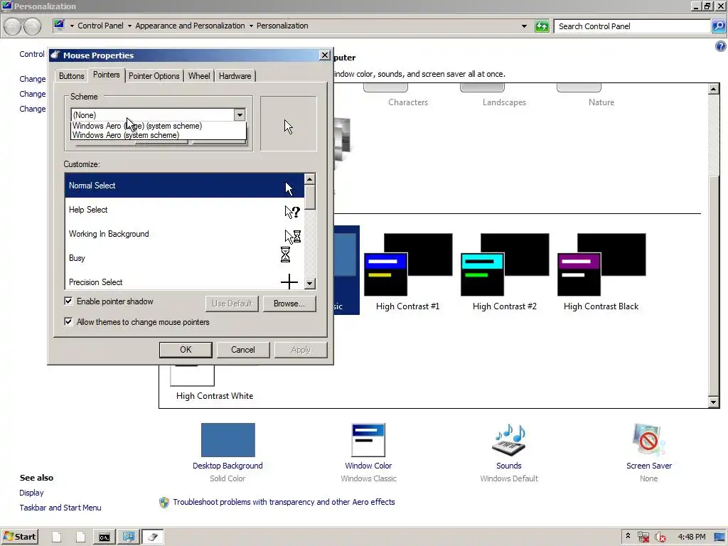Select Working In Background pointer row
This screenshot has height=546, width=728.
point(184,234)
